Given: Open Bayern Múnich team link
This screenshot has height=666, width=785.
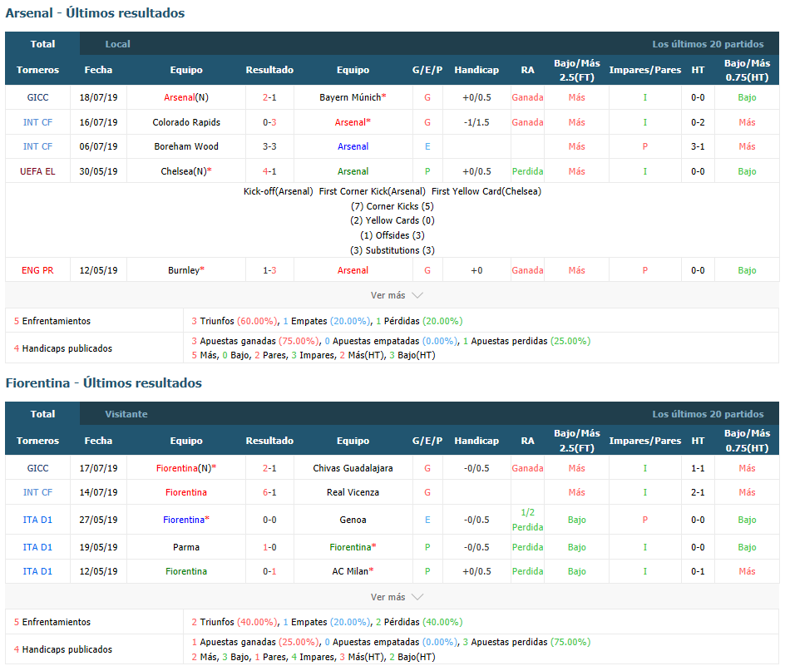Looking at the screenshot, I should click(x=353, y=97).
